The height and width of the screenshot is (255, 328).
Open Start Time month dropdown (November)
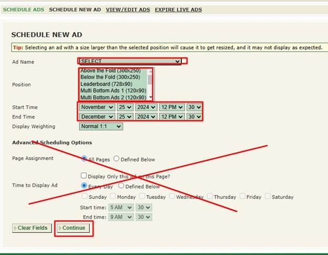pyautogui.click(x=97, y=107)
